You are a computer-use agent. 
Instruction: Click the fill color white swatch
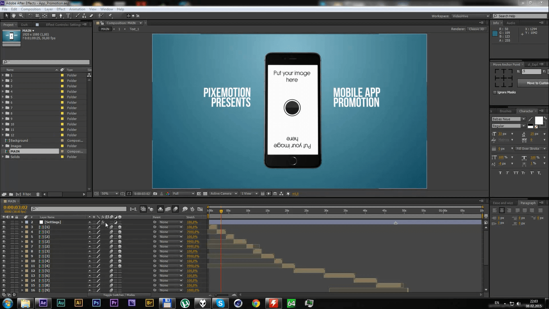539,120
